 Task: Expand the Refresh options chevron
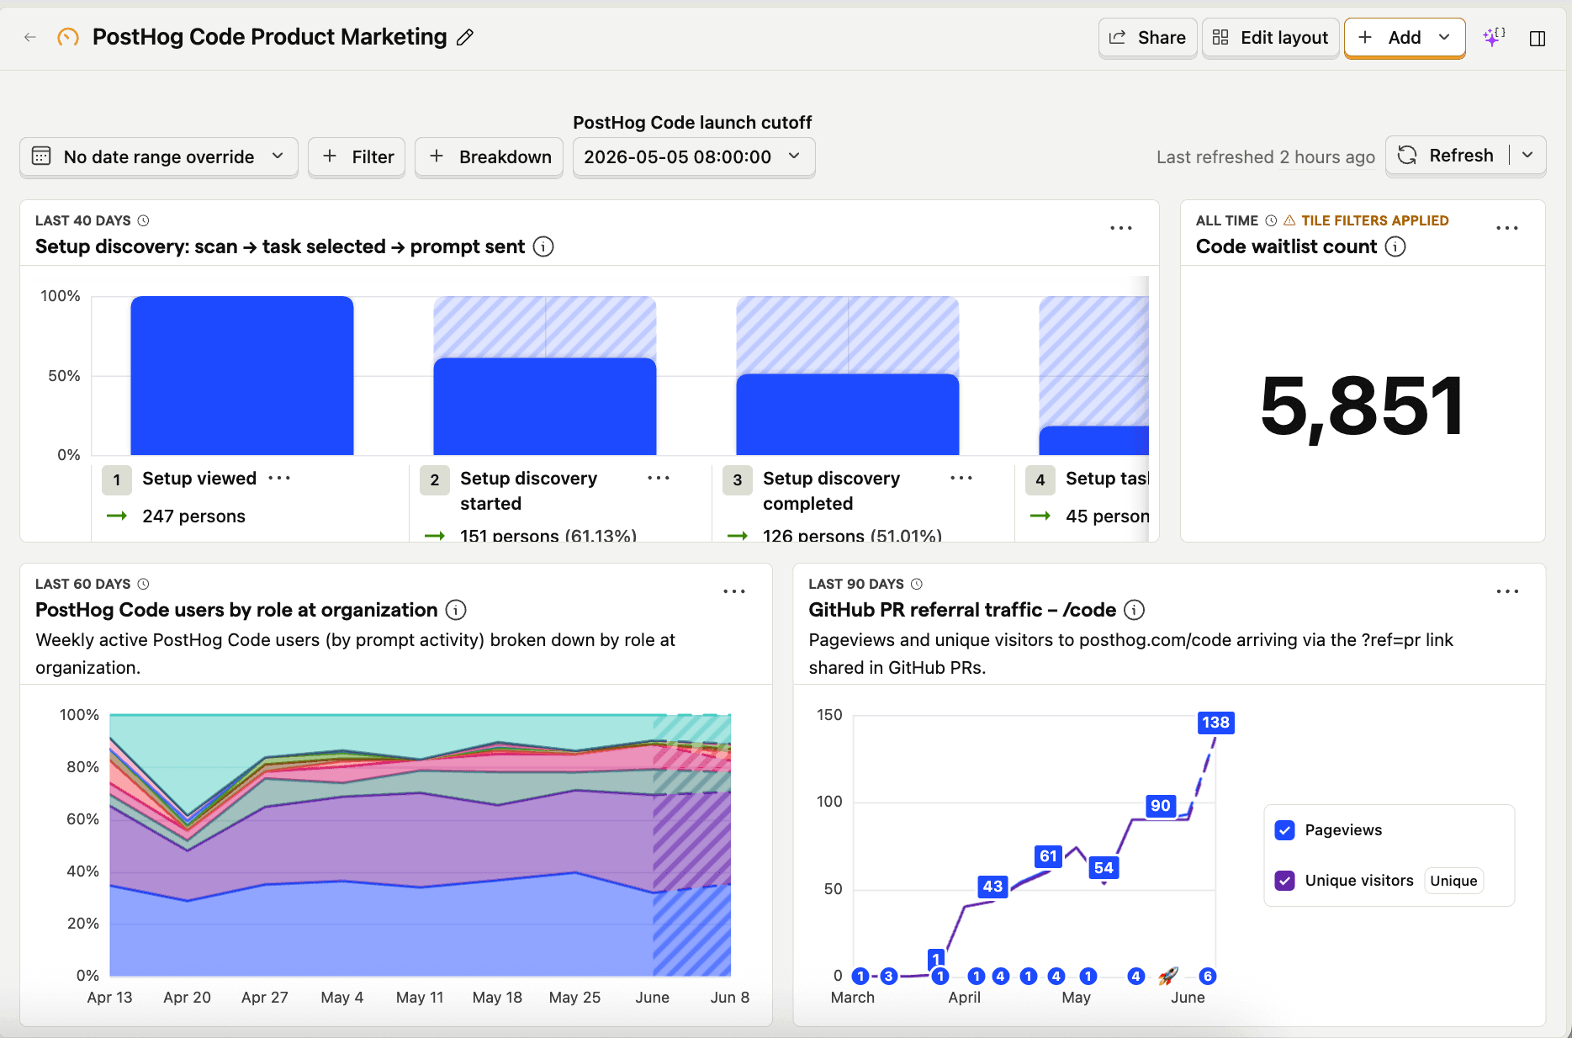(1527, 156)
